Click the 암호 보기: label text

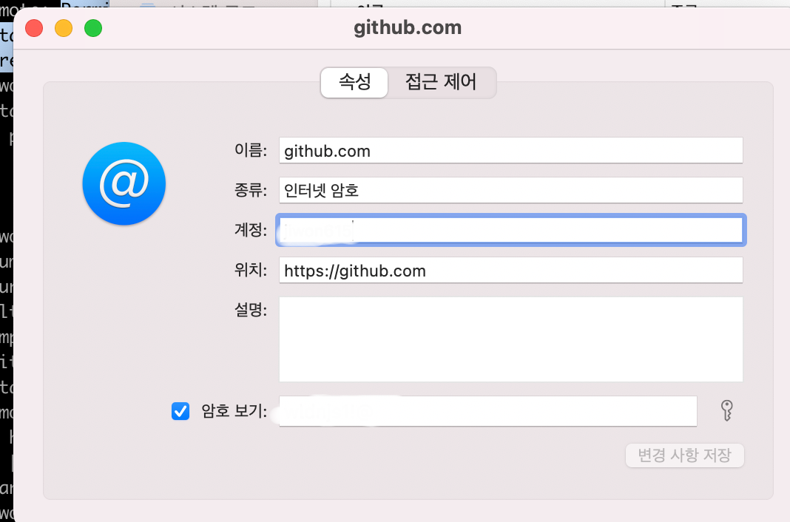coord(234,411)
